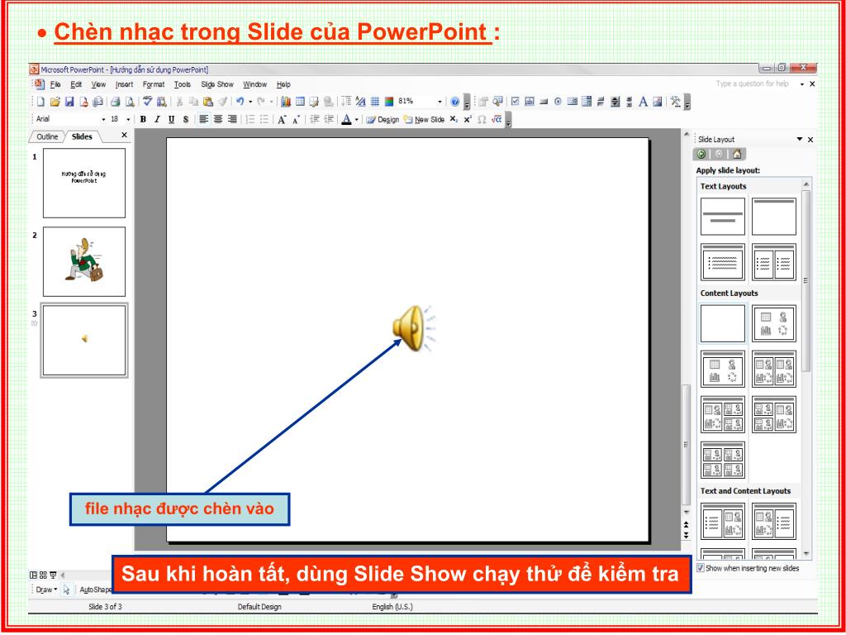Save the presentation with the floppy disk icon
The image size is (846, 635).
(69, 102)
